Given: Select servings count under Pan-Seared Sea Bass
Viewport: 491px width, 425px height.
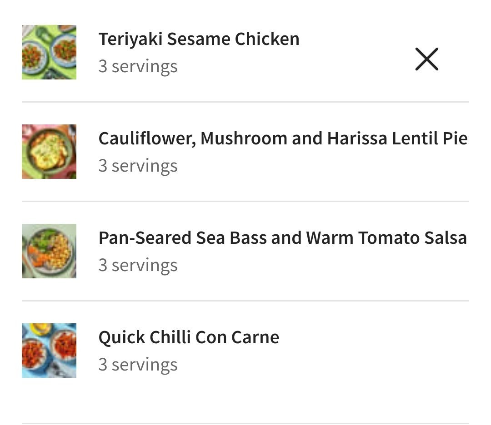Looking at the screenshot, I should tap(138, 265).
